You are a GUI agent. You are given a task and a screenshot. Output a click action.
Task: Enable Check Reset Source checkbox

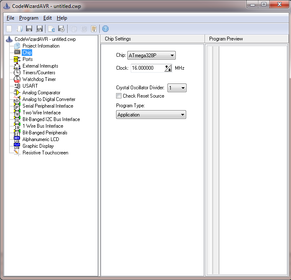tap(119, 96)
